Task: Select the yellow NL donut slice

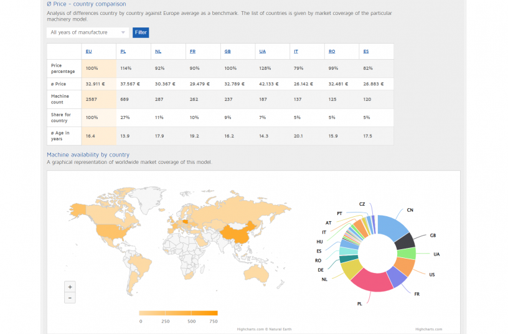Action: tap(351, 269)
